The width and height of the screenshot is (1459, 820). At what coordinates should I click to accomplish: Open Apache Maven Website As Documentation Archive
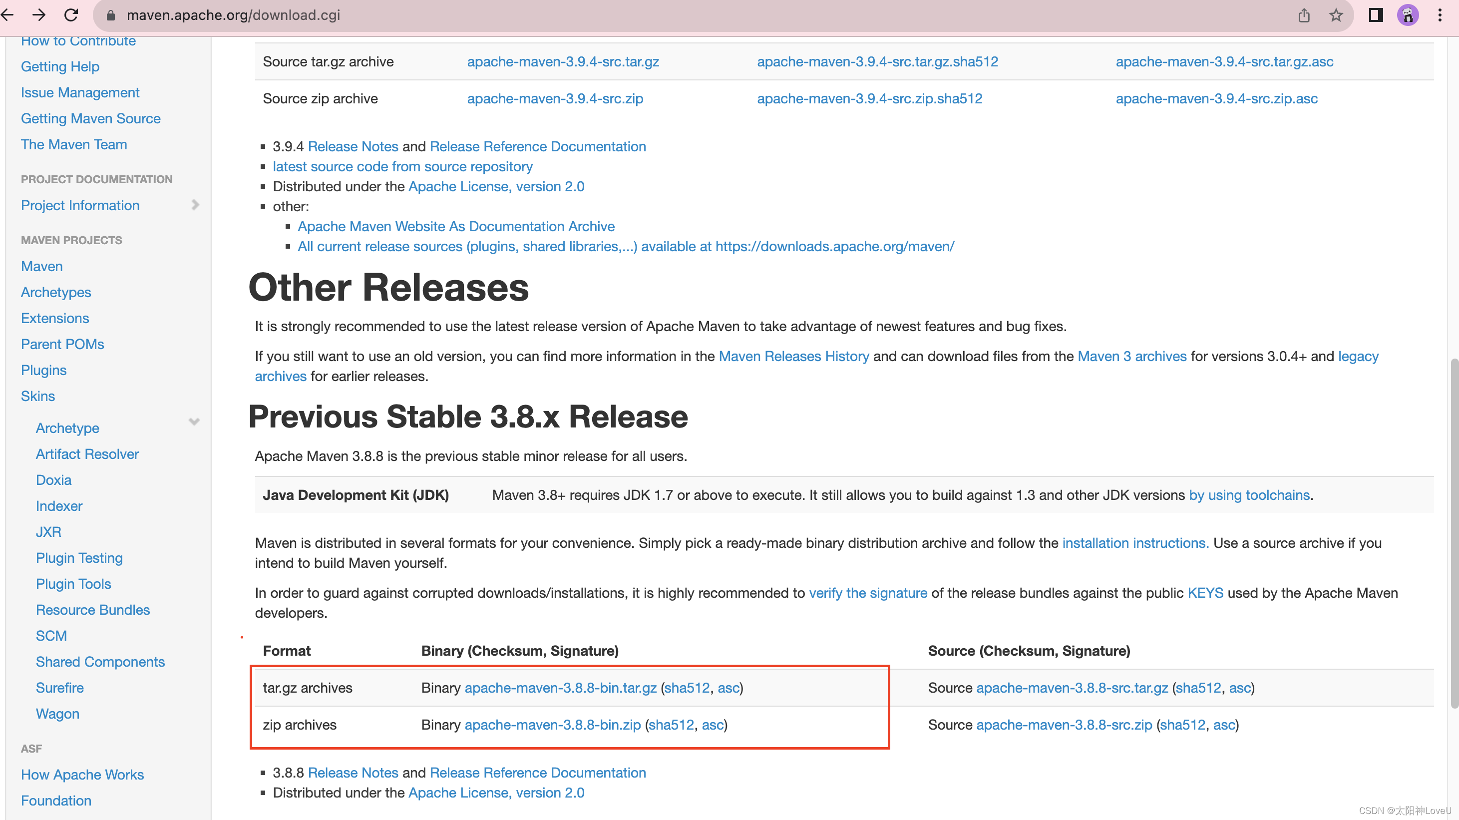(456, 227)
